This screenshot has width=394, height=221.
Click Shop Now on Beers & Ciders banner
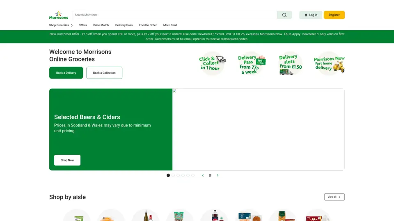click(67, 160)
